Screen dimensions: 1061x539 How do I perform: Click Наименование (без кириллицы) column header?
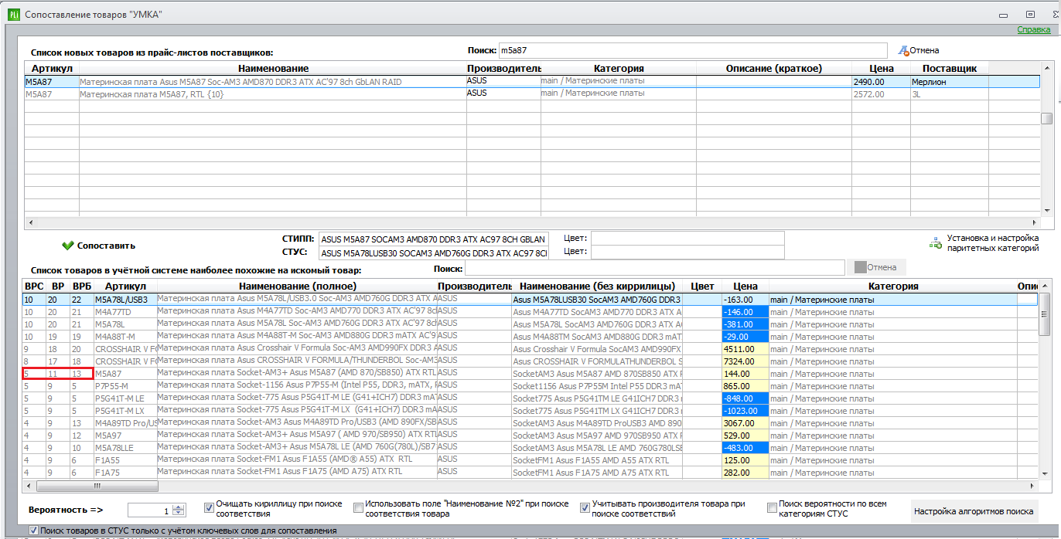tap(597, 286)
